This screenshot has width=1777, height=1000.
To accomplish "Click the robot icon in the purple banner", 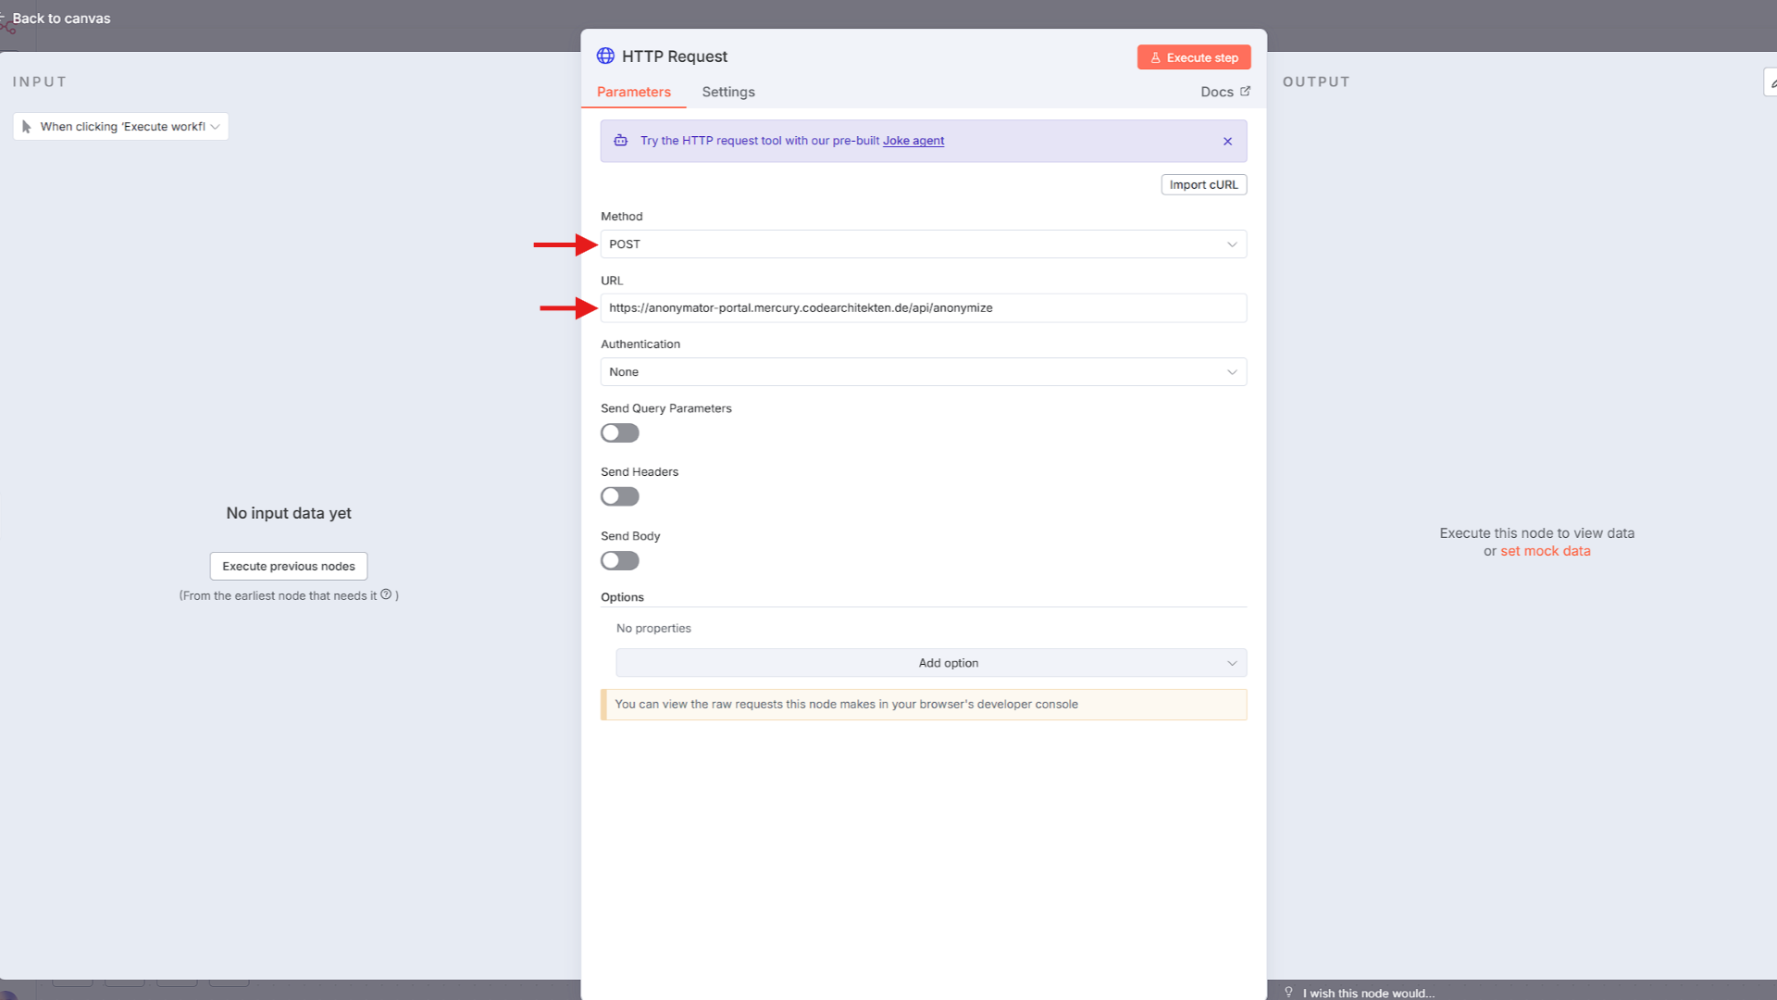I will click(x=620, y=141).
